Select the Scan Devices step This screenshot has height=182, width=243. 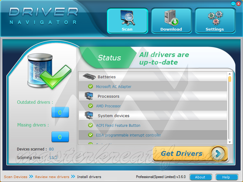pyautogui.click(x=15, y=177)
